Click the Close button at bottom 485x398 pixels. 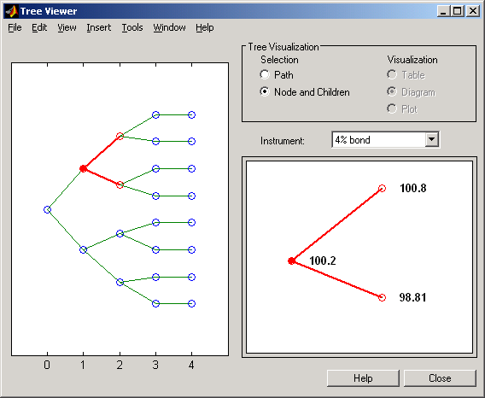coord(440,378)
